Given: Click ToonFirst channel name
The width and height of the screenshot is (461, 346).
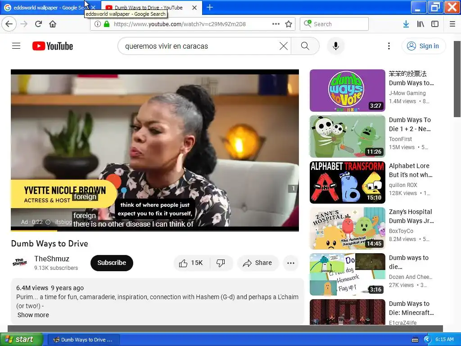Looking at the screenshot, I should pyautogui.click(x=400, y=139).
